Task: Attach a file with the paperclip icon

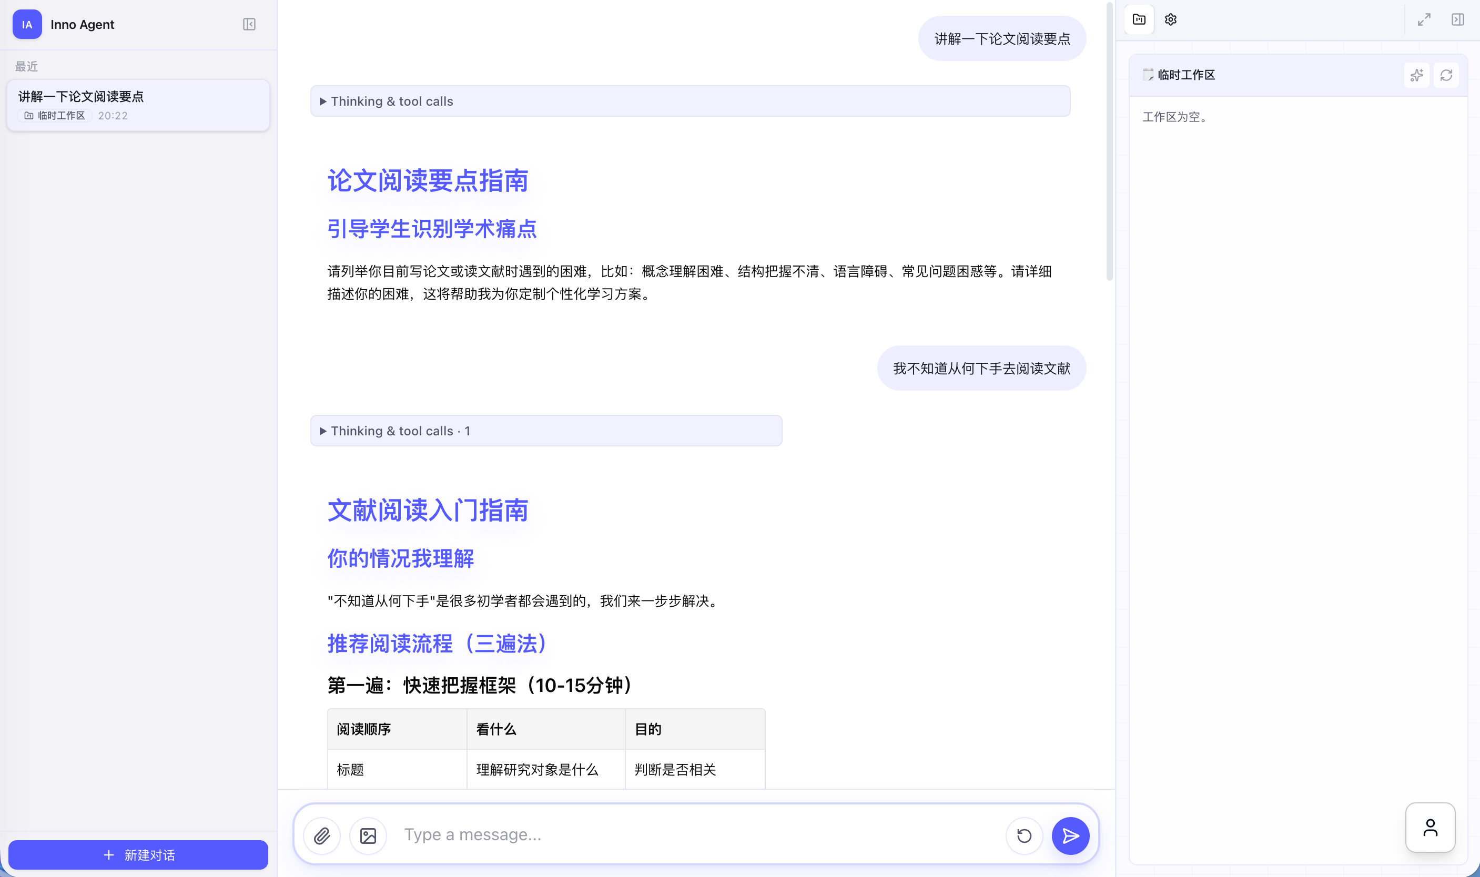Action: point(321,835)
